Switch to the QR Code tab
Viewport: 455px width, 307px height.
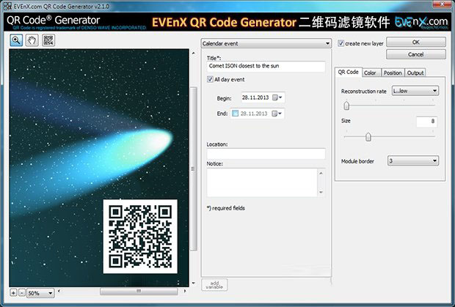coord(348,72)
